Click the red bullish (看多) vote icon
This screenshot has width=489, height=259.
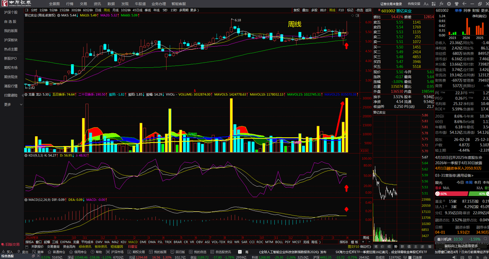[x=437, y=193]
